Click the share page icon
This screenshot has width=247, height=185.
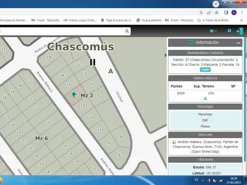click(x=209, y=12)
